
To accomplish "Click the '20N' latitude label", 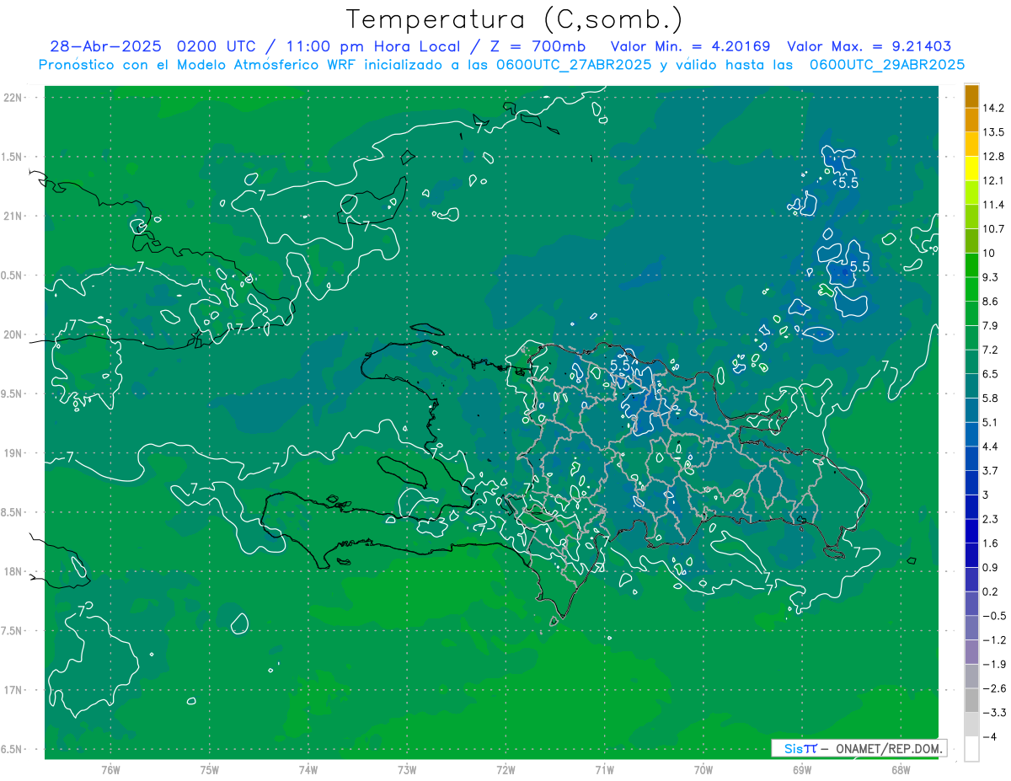I will click(12, 334).
